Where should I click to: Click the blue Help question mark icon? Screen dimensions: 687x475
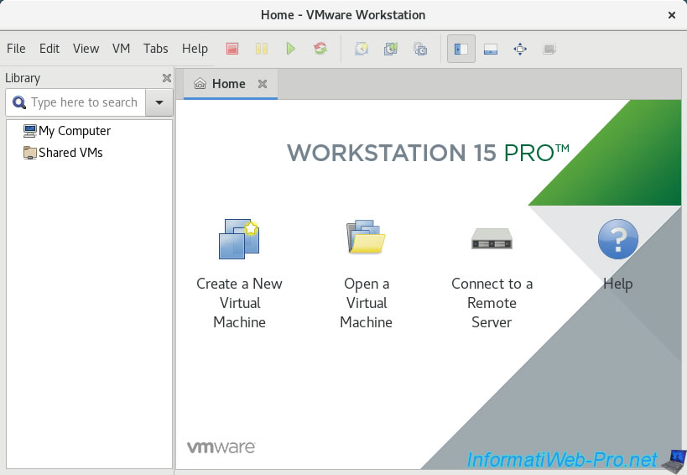[617, 239]
